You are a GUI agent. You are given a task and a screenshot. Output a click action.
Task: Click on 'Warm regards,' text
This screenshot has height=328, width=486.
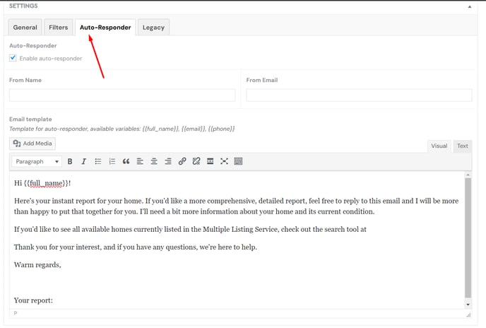37,265
